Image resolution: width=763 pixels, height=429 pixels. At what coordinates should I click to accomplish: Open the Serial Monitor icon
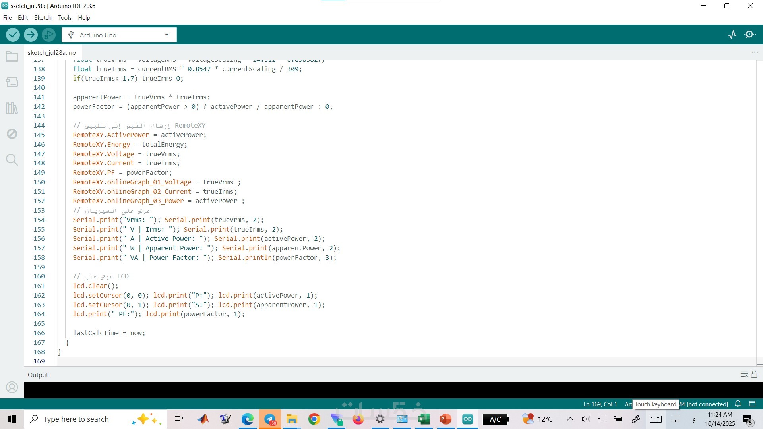(x=750, y=35)
